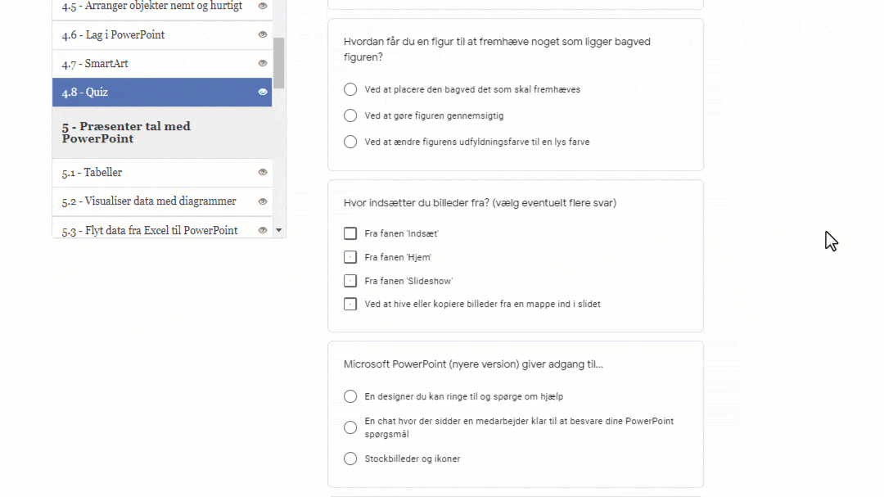Viewport: 884px width, 497px height.
Task: Open 5.2 - Visualiser data med diagrammer
Action: 148,201
